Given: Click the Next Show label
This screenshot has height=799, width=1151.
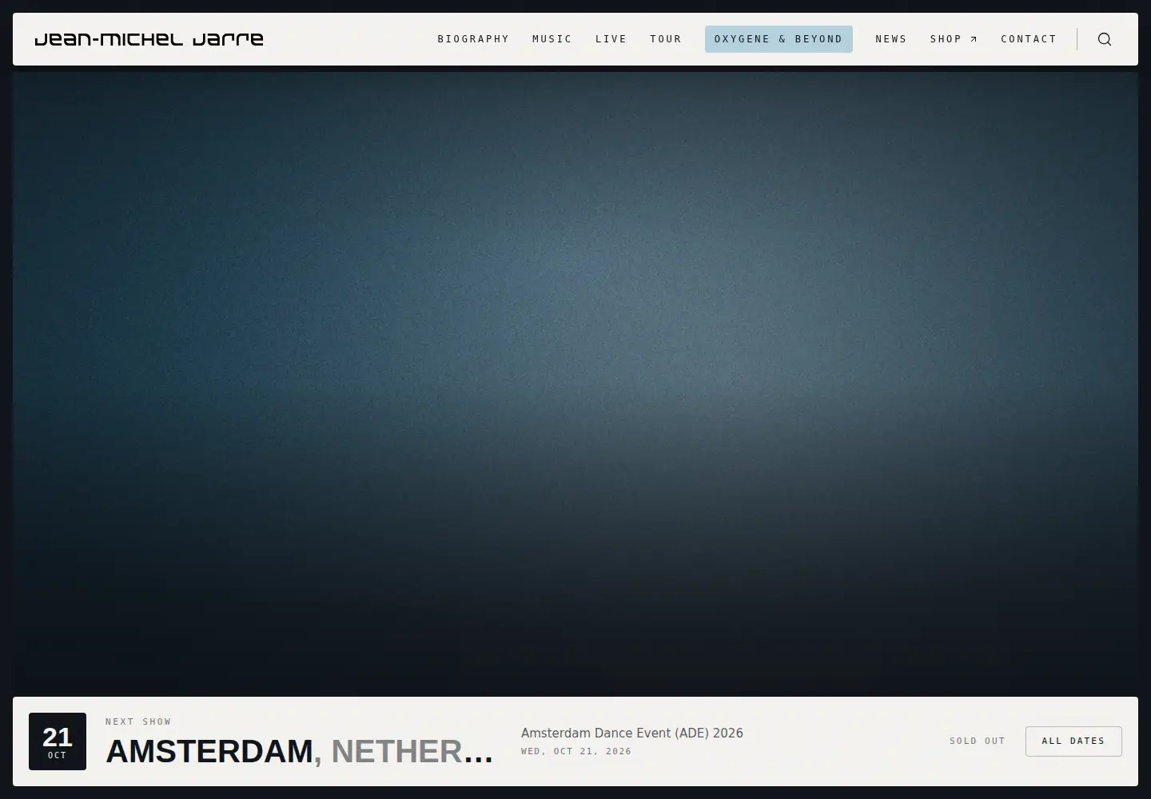Looking at the screenshot, I should click(x=138, y=721).
